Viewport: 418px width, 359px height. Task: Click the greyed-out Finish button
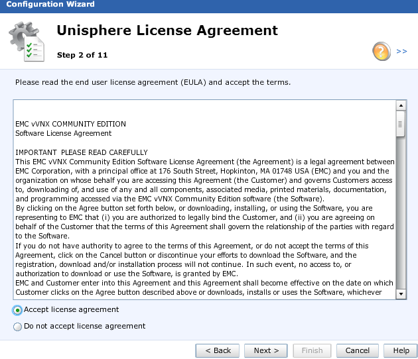[312, 350]
